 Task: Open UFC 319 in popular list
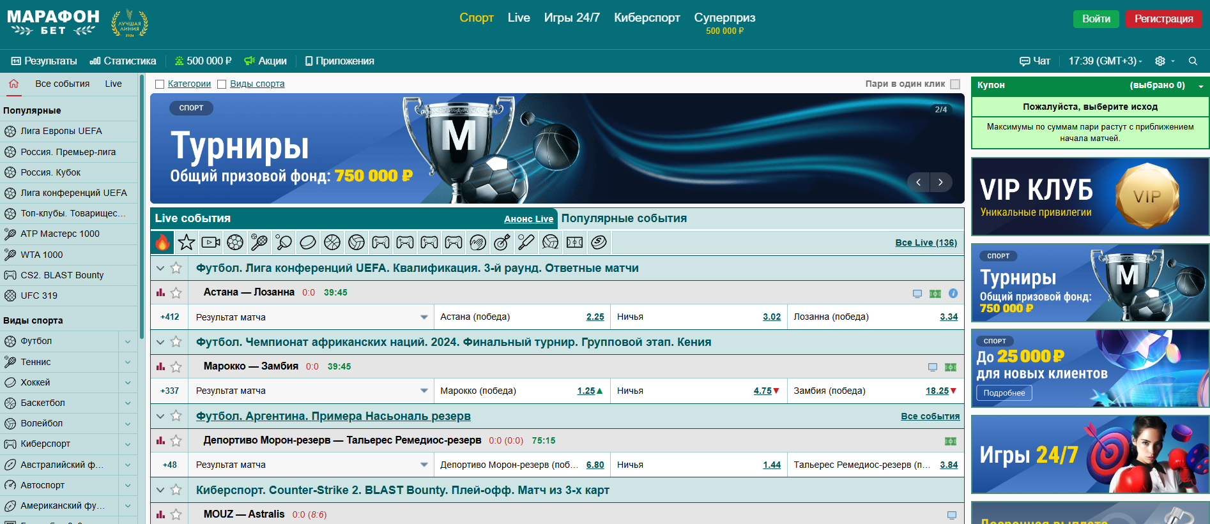click(x=38, y=296)
